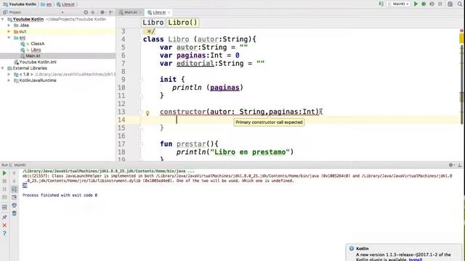465x261 pixels.
Task: Click the Libro() constructor breadcrumb above editor
Action: [x=182, y=22]
